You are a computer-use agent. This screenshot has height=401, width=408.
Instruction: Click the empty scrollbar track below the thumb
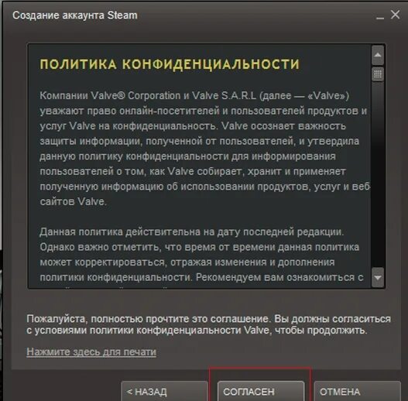coord(378,174)
